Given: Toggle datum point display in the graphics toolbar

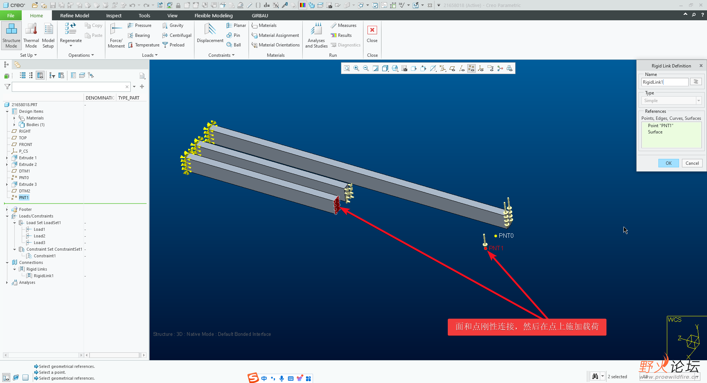Looking at the screenshot, I should 471,68.
